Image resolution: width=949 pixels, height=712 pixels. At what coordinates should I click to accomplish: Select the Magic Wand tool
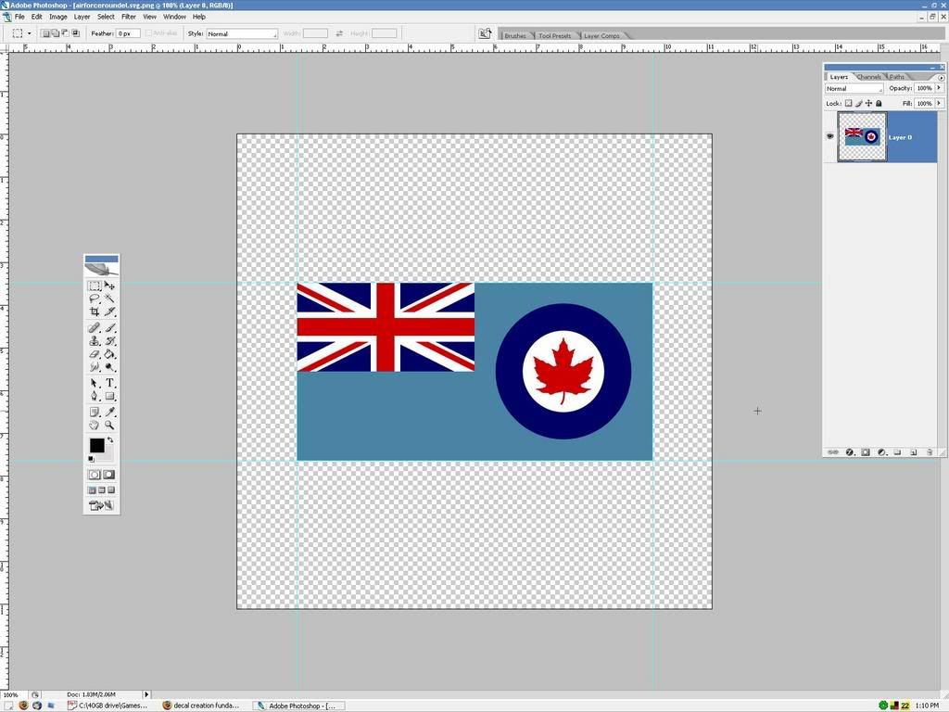(x=109, y=299)
